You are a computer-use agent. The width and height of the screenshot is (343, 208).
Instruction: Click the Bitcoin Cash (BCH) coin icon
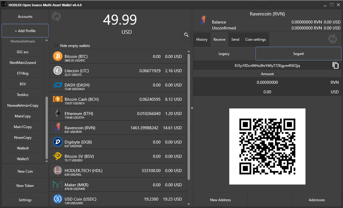pyautogui.click(x=58, y=99)
